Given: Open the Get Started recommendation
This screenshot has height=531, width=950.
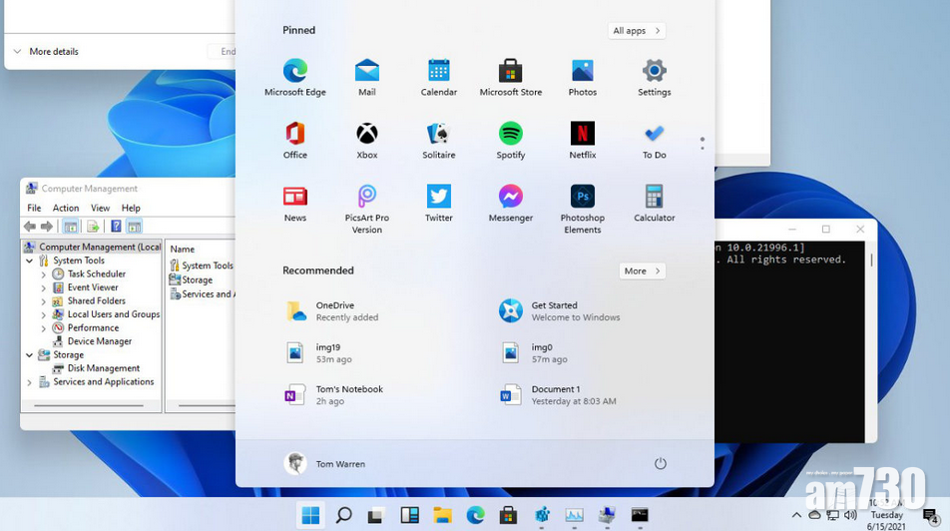Looking at the screenshot, I should [x=559, y=311].
